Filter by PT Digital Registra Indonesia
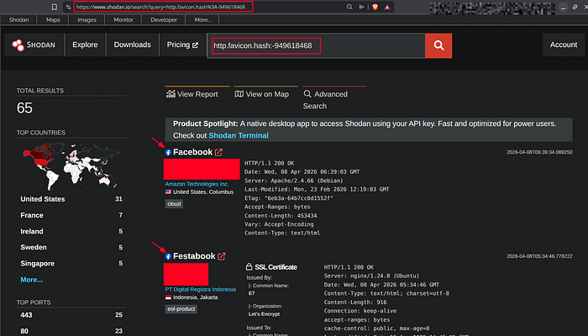This screenshot has width=588, height=336. point(200,290)
